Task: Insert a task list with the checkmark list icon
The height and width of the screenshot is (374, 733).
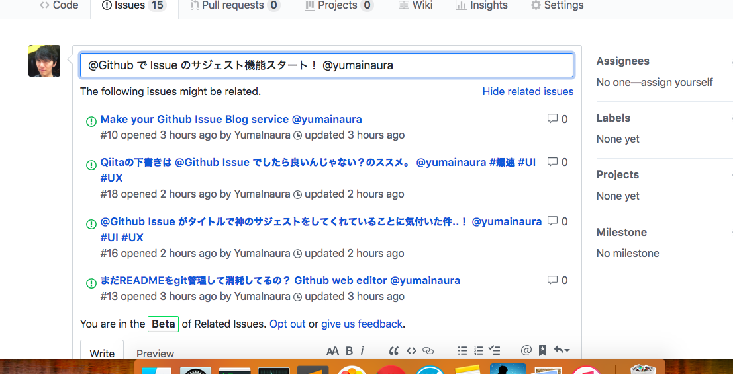Action: click(494, 351)
